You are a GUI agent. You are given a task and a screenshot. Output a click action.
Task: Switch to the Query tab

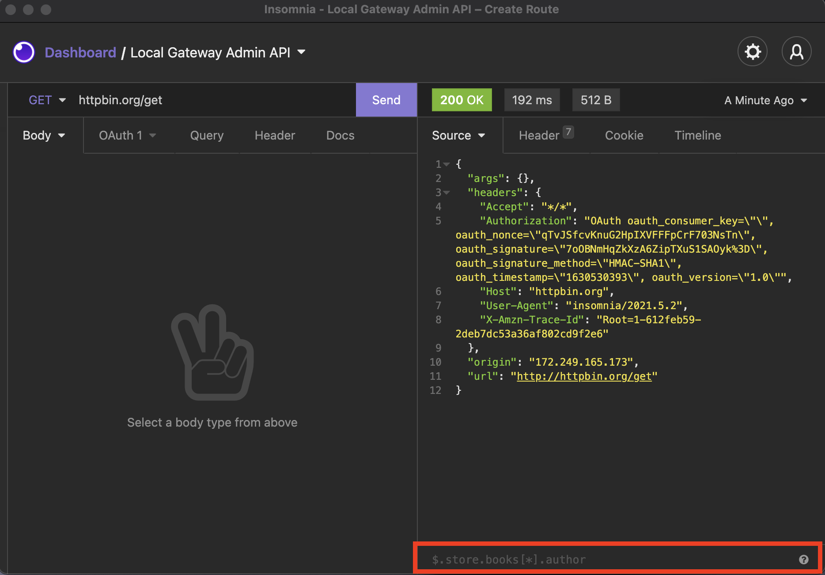pyautogui.click(x=207, y=136)
